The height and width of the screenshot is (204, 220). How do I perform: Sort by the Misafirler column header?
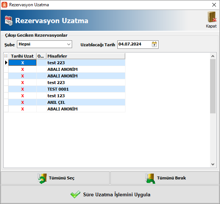(x=86, y=56)
